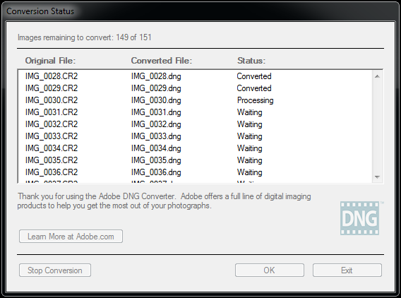This screenshot has height=298, width=401.
Task: Click the Processing status of IMG_0030
Action: click(x=256, y=100)
